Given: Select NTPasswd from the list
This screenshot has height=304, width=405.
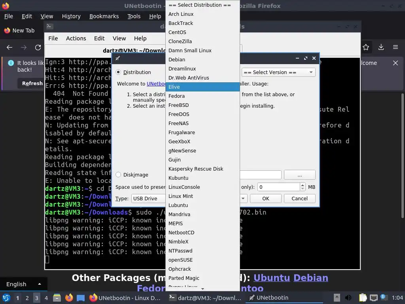Looking at the screenshot, I should coord(202,251).
